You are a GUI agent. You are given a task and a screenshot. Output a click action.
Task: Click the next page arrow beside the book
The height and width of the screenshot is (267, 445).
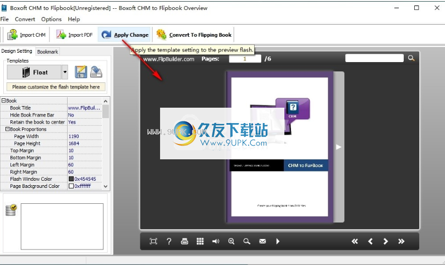coord(338,147)
